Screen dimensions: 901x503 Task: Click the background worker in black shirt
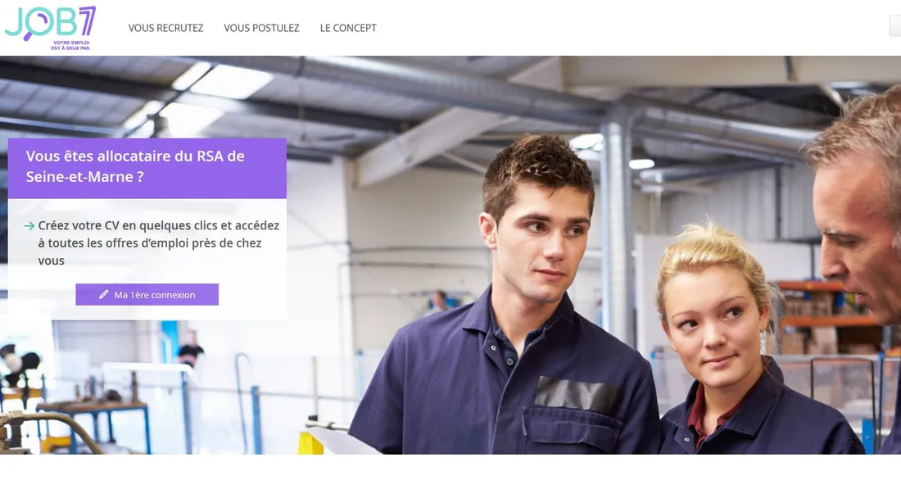tap(190, 350)
